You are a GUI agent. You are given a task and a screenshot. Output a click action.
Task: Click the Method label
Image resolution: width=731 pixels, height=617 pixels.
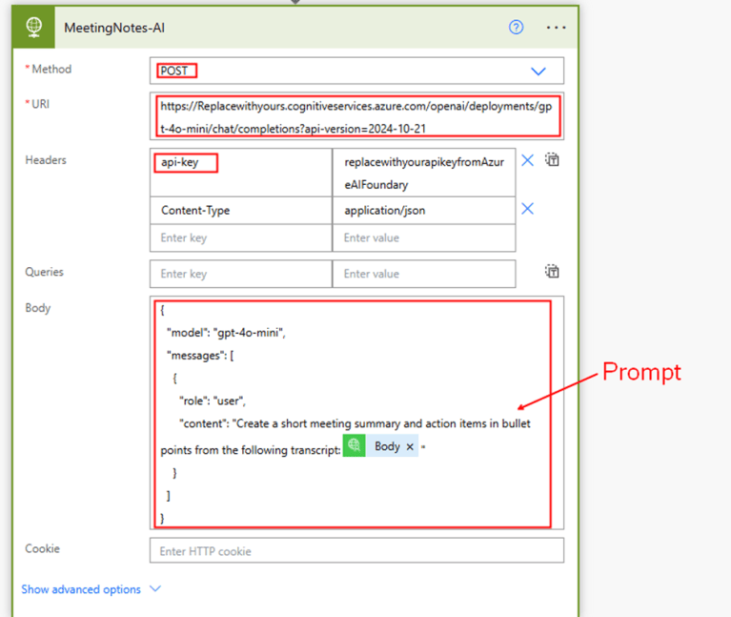51,69
